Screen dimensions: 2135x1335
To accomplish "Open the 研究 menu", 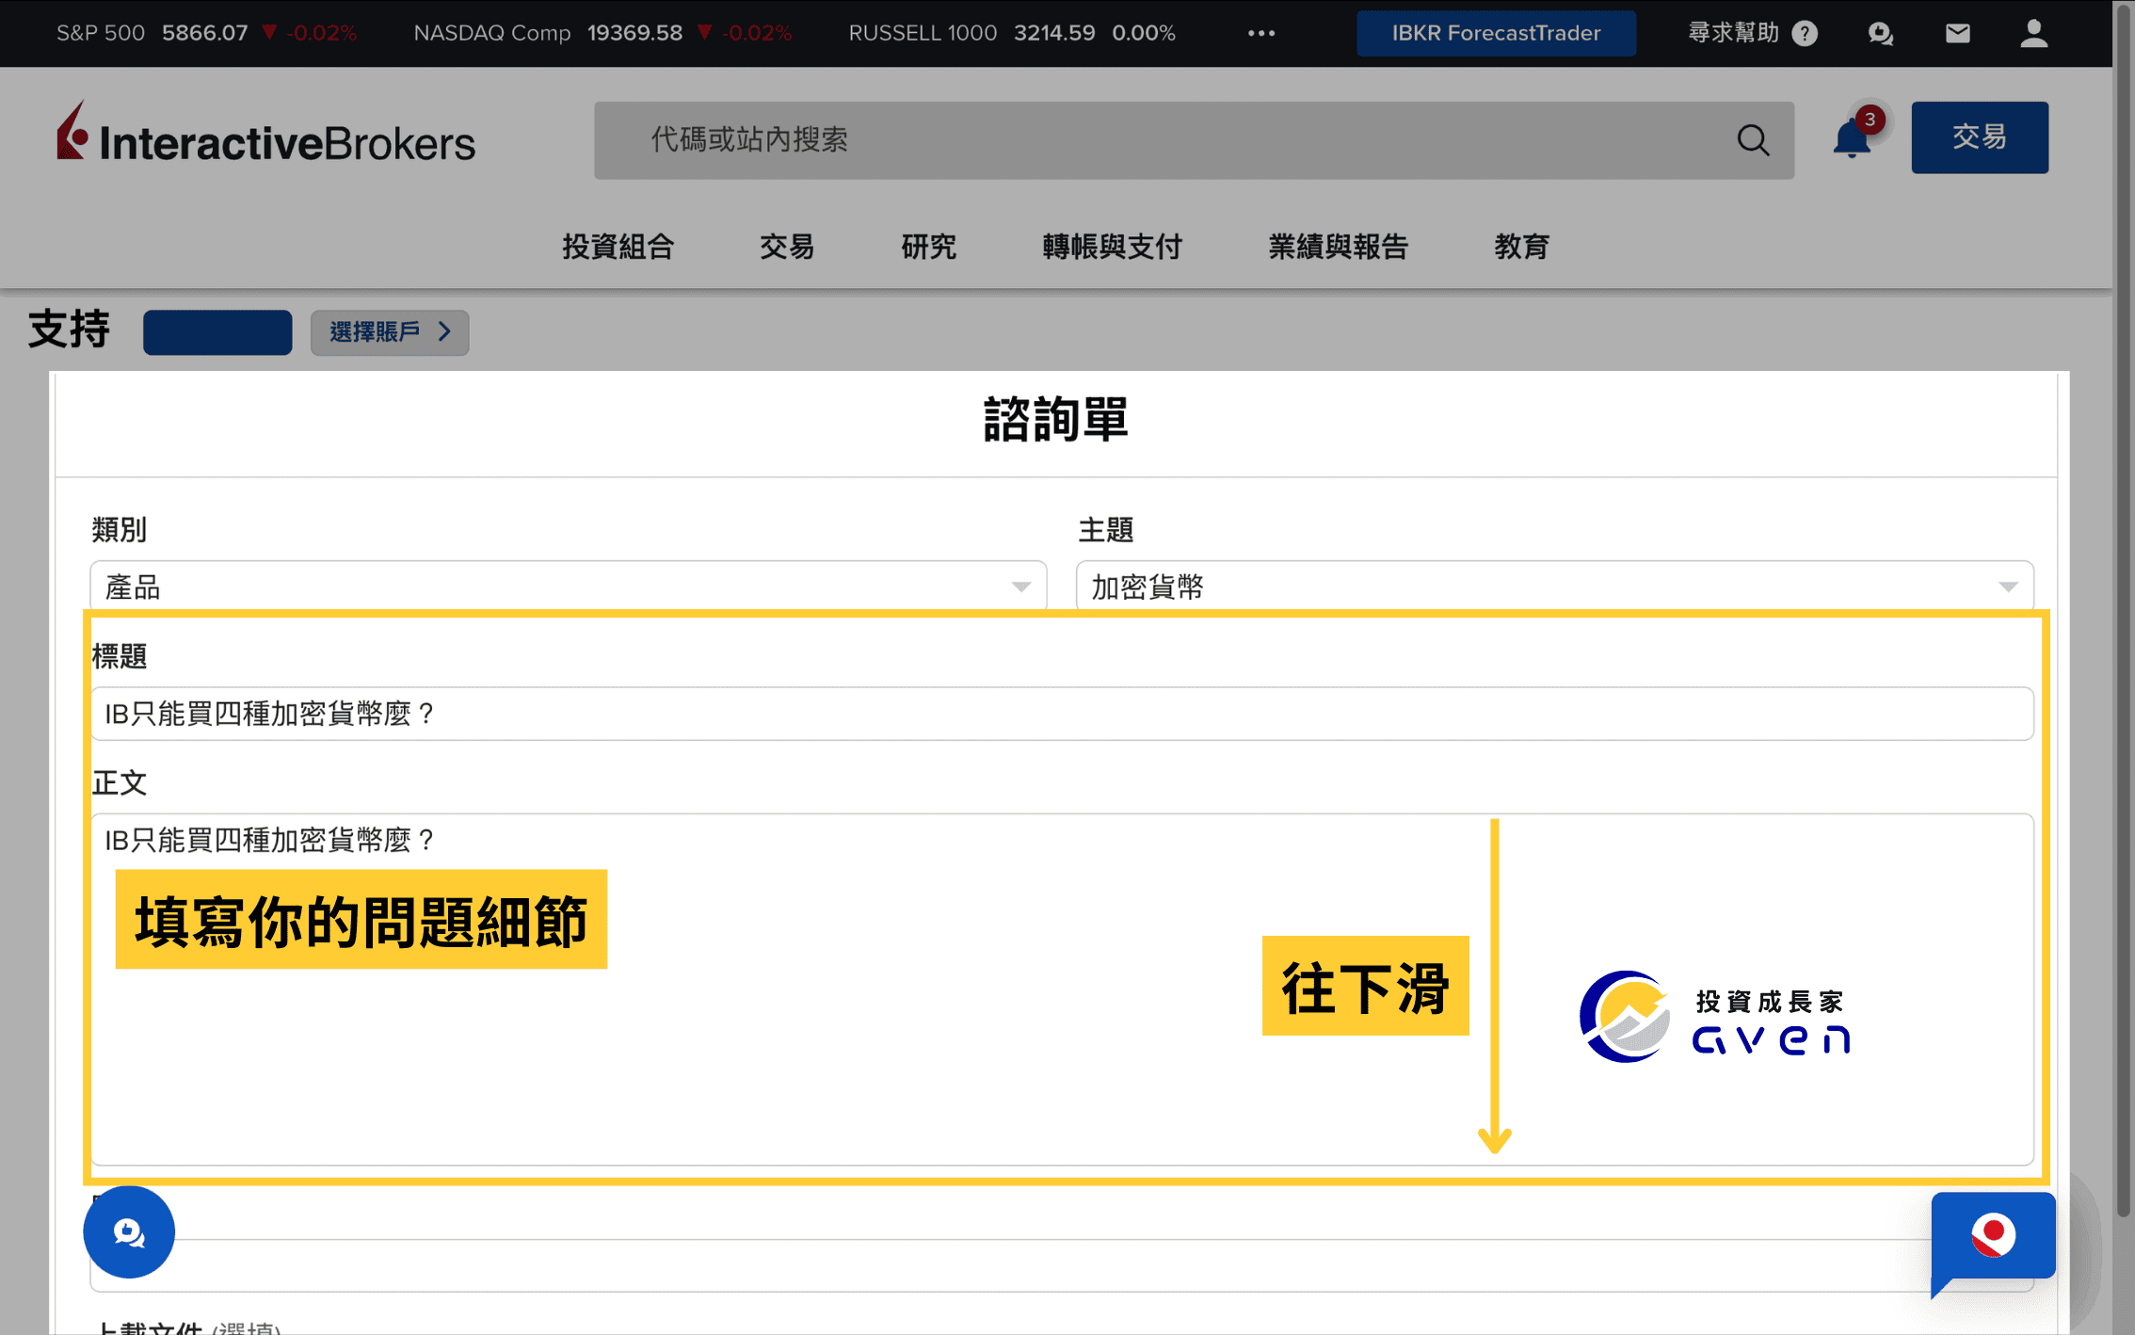I will [x=928, y=247].
